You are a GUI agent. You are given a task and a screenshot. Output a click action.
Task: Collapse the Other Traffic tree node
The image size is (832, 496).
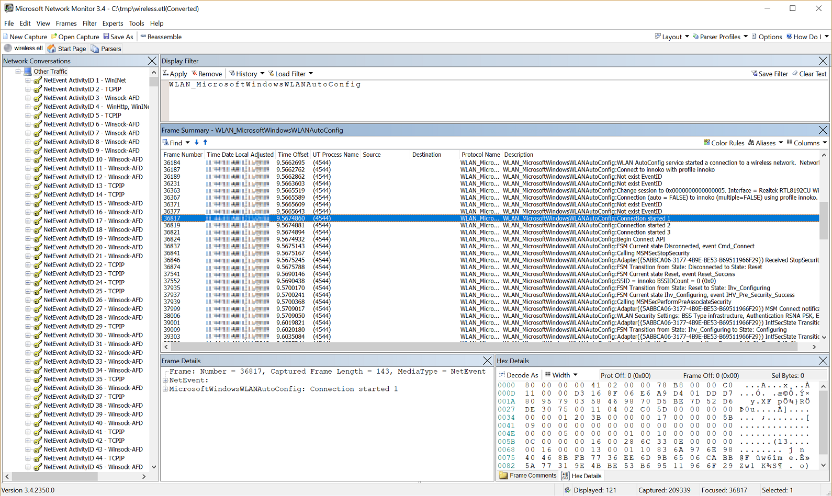point(18,72)
